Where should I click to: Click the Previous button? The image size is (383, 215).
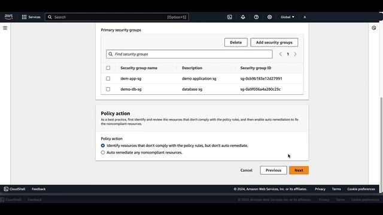[273, 170]
